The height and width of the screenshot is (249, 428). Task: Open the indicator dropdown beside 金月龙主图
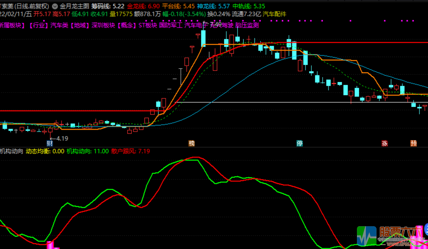[54, 6]
